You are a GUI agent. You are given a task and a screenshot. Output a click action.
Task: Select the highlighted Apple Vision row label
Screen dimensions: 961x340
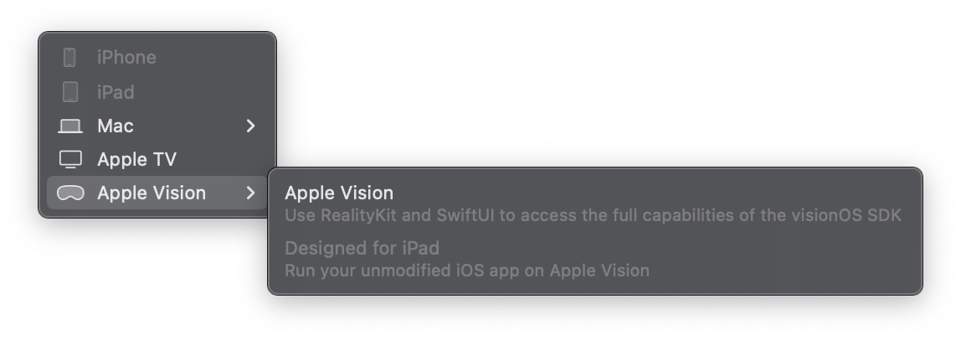[x=152, y=193]
